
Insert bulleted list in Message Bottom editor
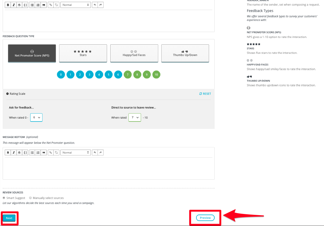pos(32,153)
